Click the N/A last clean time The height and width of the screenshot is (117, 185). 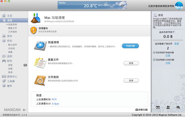click(54, 99)
